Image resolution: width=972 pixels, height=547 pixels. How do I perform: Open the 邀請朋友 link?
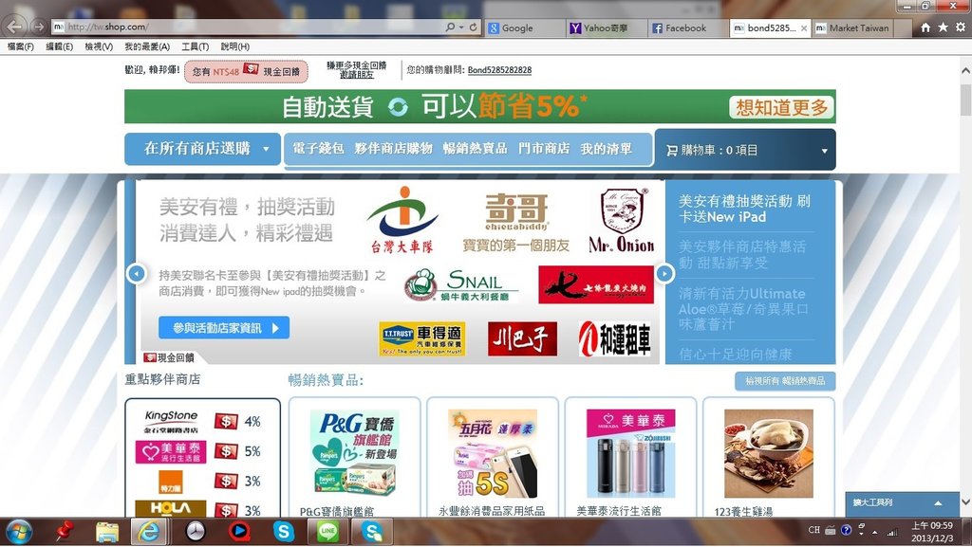[x=357, y=75]
